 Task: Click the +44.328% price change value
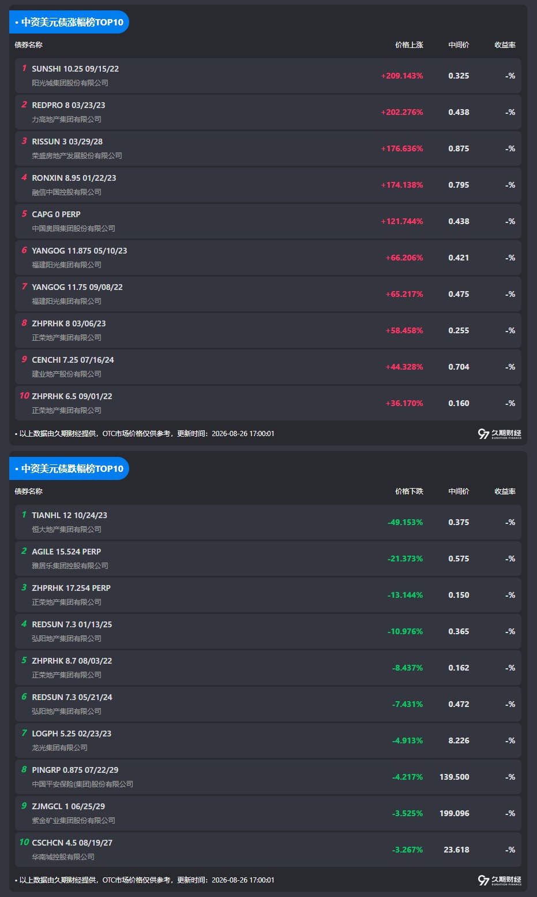tap(404, 367)
